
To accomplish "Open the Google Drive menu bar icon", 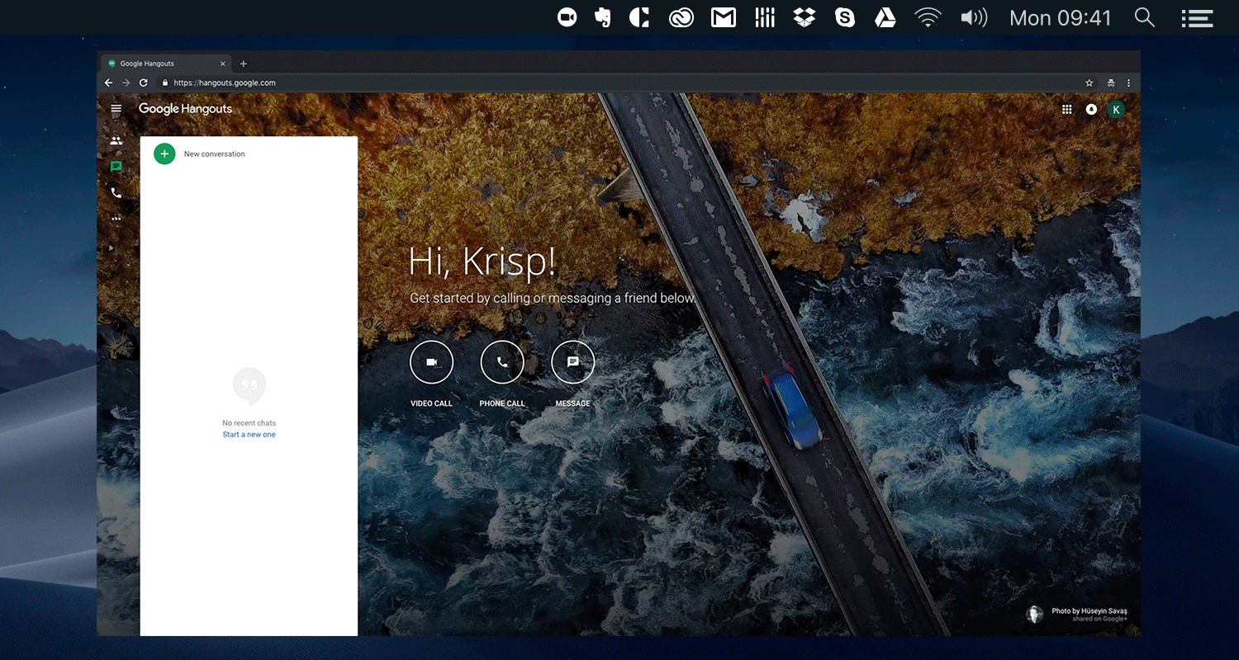I will pyautogui.click(x=885, y=17).
